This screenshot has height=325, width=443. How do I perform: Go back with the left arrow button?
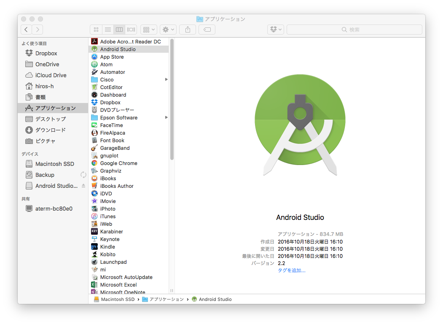pyautogui.click(x=26, y=30)
